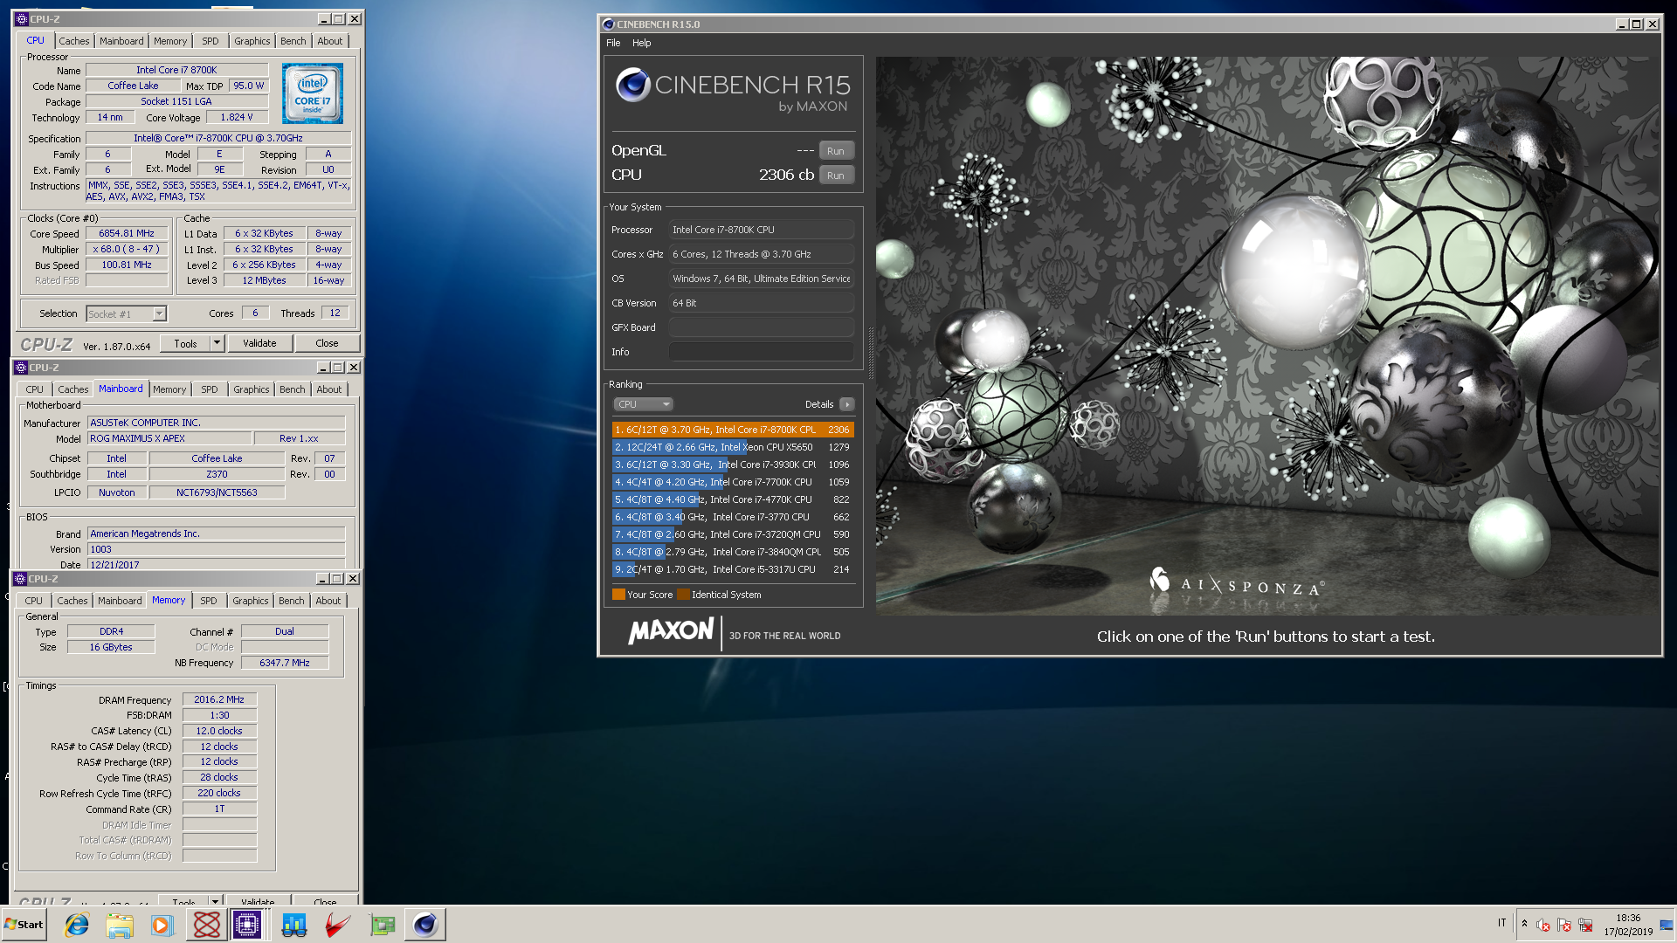Open the Help menu in Cinebench

[642, 43]
